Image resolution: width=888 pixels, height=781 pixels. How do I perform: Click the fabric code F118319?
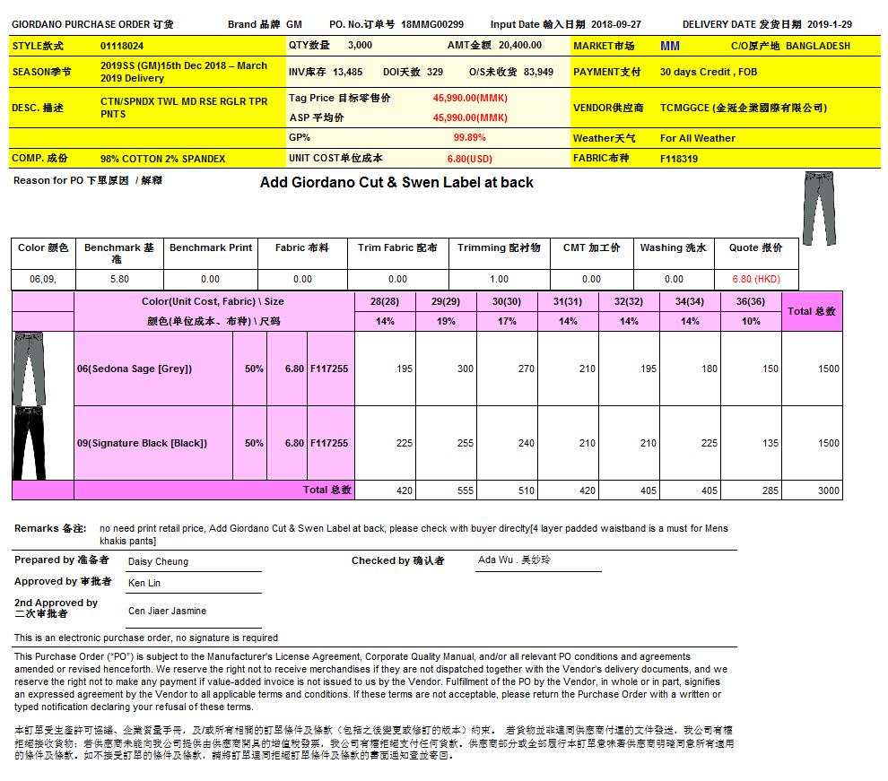pyautogui.click(x=679, y=159)
